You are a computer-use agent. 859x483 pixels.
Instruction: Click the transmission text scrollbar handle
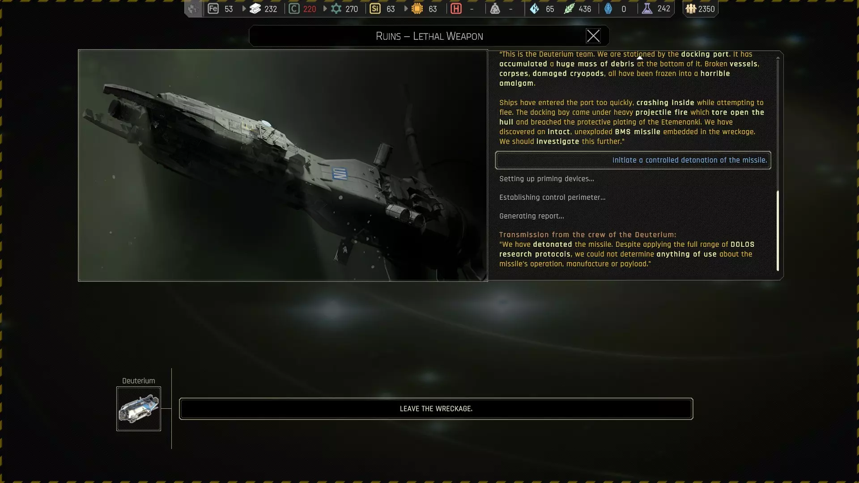pyautogui.click(x=778, y=230)
